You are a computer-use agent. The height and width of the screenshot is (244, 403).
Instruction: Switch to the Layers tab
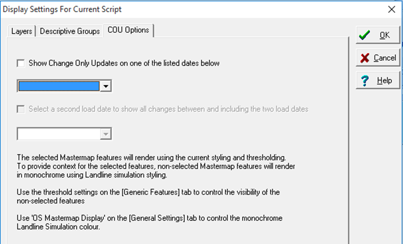(x=22, y=31)
